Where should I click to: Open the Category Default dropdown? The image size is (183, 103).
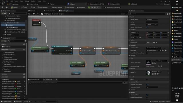152,25
